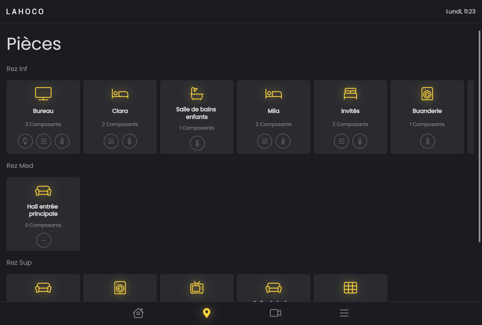Open thermometer control for Clara room
The height and width of the screenshot is (325, 482).
tap(129, 141)
